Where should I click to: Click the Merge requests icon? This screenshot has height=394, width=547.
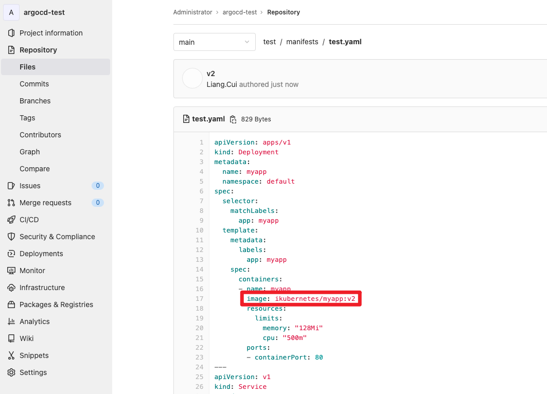pyautogui.click(x=11, y=203)
